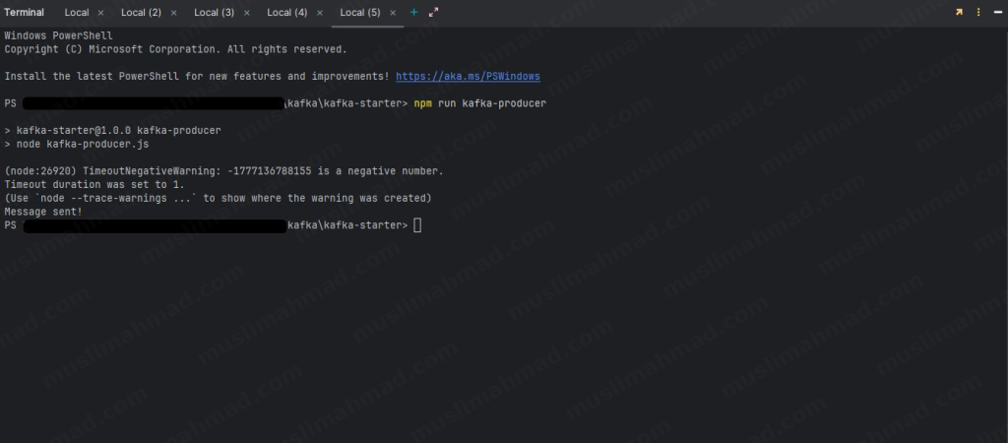Close the Local (5) terminal tab
1008x443 pixels.
[x=393, y=13]
